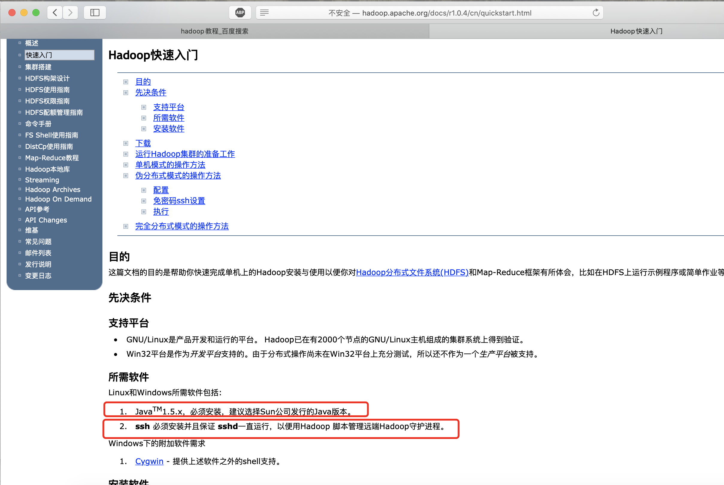Jump to 先决条件 contents link
Image resolution: width=724 pixels, height=485 pixels.
click(151, 92)
